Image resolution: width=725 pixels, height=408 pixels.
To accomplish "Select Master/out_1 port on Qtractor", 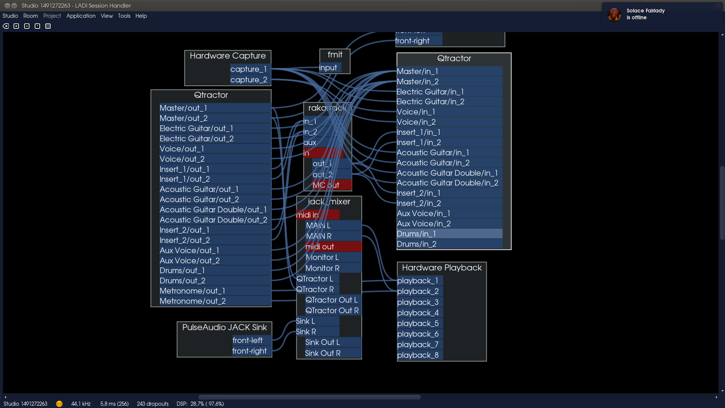I will [x=215, y=108].
